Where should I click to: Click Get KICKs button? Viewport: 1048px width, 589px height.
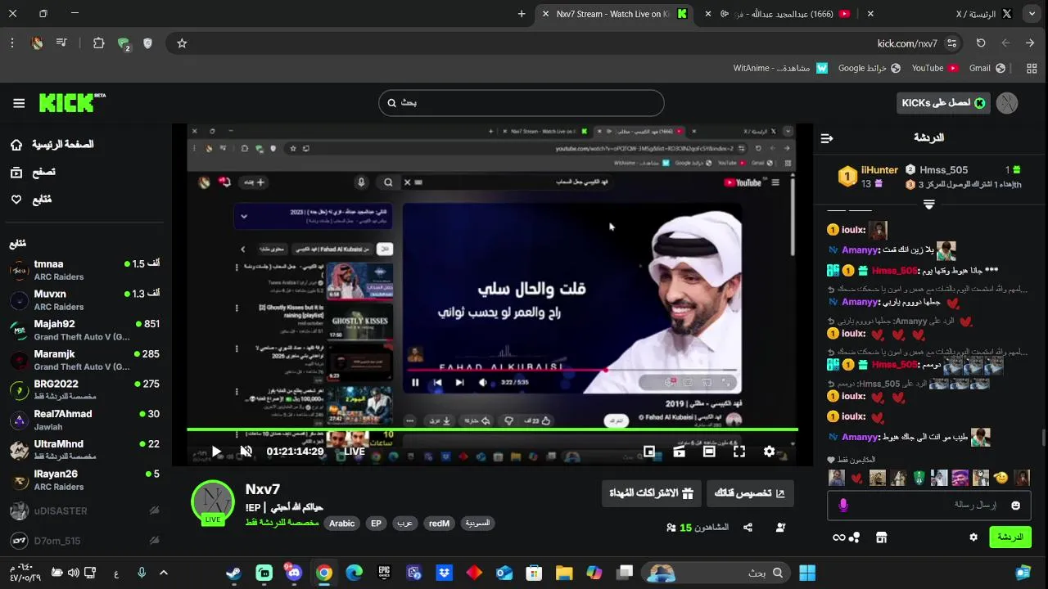(943, 103)
